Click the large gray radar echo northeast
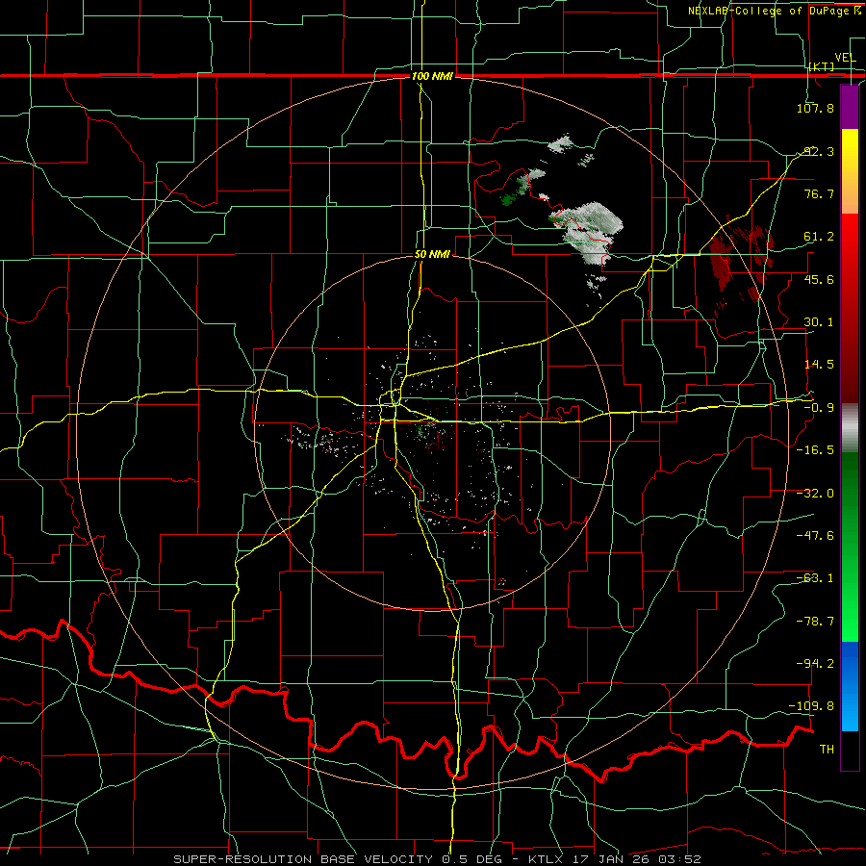This screenshot has height=866, width=866. (589, 232)
